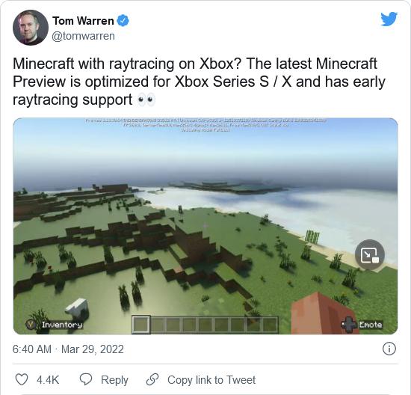
Task: Open the @tomwarren handle link
Action: tap(84, 36)
